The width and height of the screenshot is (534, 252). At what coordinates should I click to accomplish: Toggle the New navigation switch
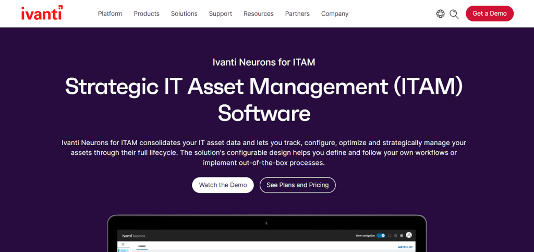381,235
